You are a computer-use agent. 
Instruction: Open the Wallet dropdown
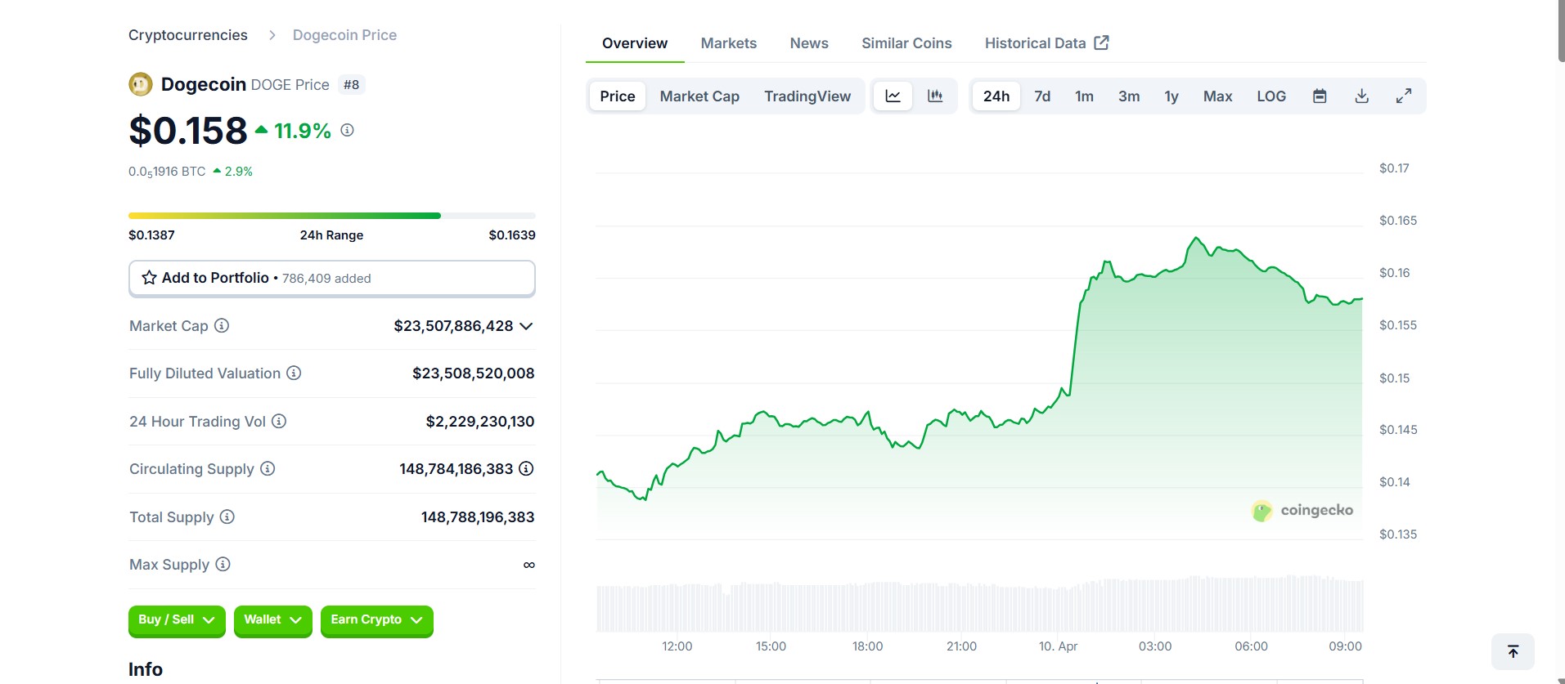click(273, 620)
